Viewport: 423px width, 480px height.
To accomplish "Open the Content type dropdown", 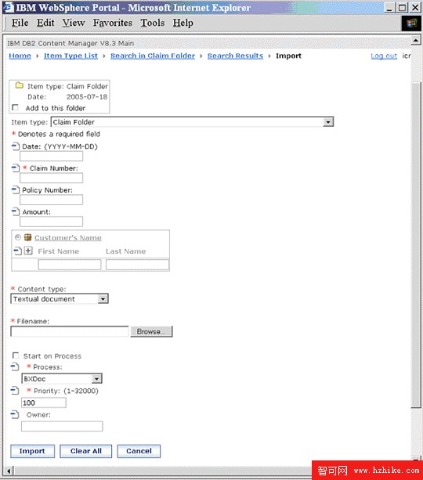I will (x=103, y=299).
